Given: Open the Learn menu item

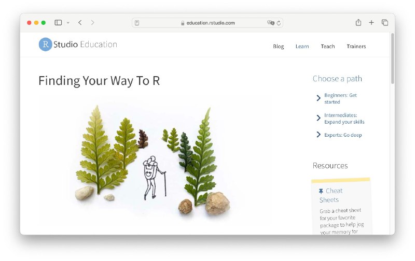Looking at the screenshot, I should [302, 47].
